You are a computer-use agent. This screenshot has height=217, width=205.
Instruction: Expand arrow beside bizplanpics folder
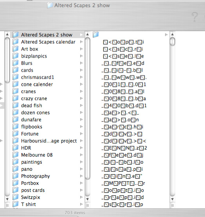click(x=81, y=56)
